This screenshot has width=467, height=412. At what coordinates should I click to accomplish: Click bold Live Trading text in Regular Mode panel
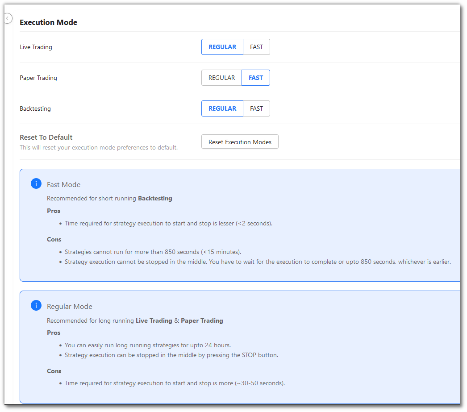coord(154,320)
